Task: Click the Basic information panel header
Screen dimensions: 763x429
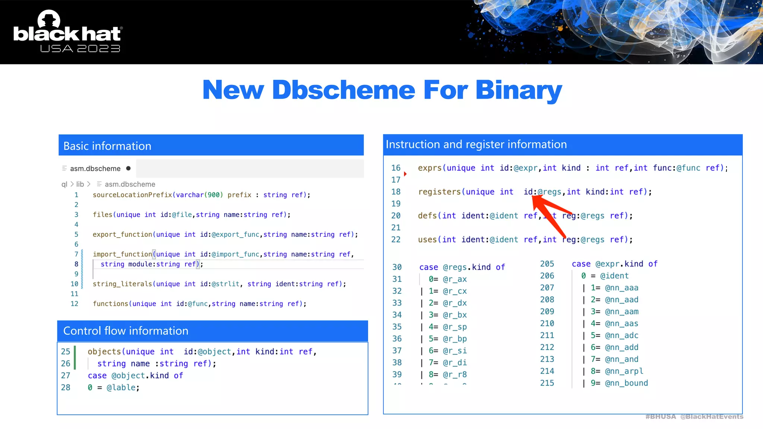Action: tap(211, 145)
